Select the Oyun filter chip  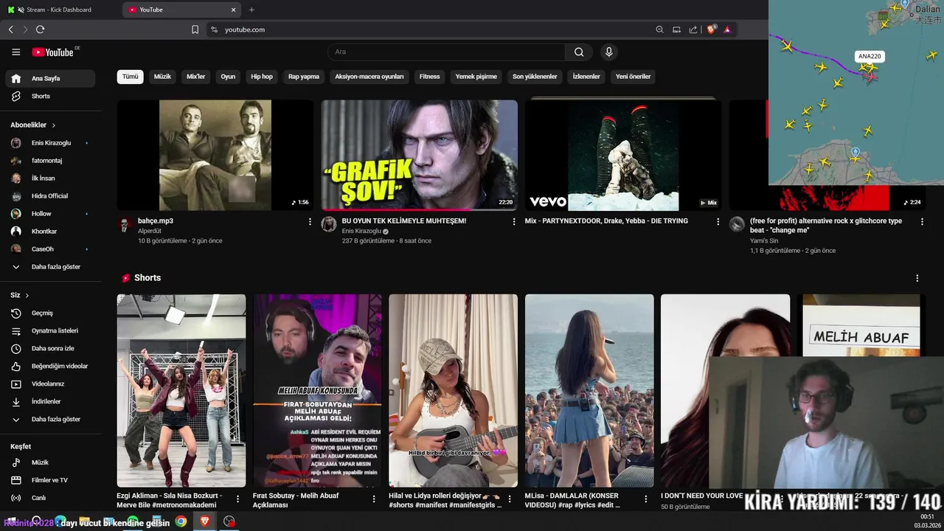point(228,77)
